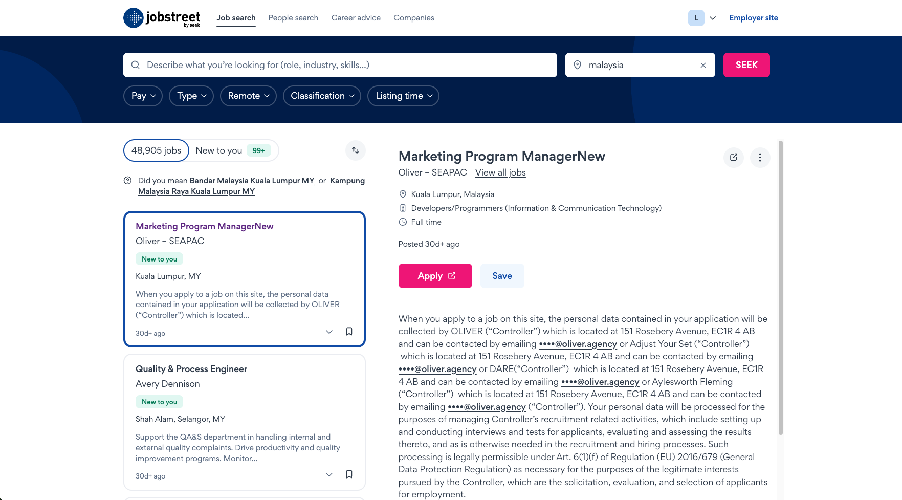Click the job detail panel scrollbar
The width and height of the screenshot is (902, 500).
pos(780,288)
